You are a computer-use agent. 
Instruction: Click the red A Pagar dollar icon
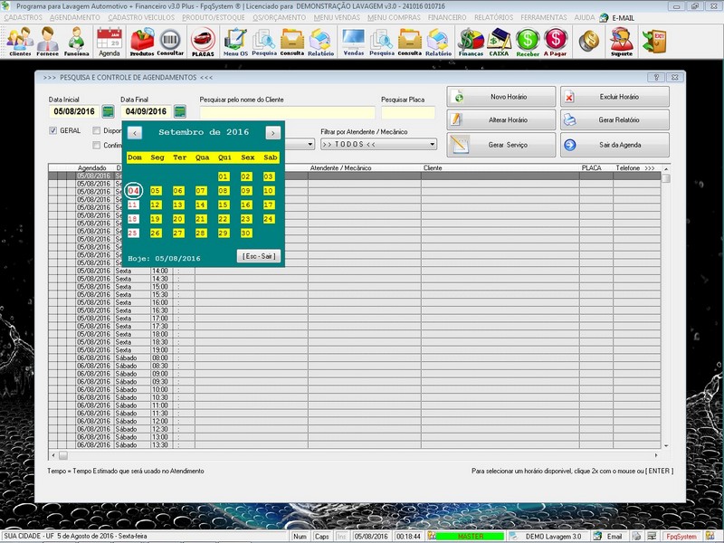click(x=555, y=42)
